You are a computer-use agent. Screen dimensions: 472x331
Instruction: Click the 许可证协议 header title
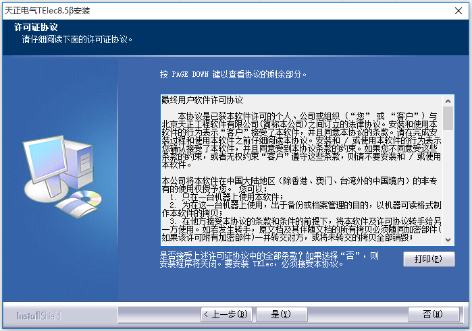[36, 27]
